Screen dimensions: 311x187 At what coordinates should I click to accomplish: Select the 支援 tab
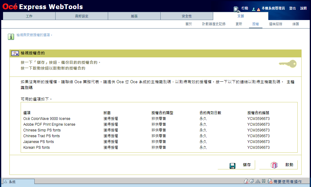pyautogui.click(x=241, y=16)
